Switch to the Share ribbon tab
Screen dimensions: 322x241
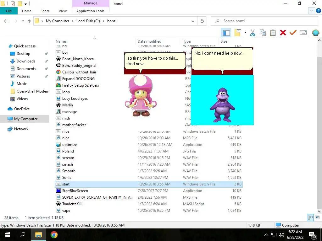click(45, 11)
